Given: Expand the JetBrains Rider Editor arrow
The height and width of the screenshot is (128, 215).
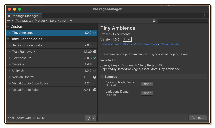Looking at the screenshot, I should (x=9, y=45).
